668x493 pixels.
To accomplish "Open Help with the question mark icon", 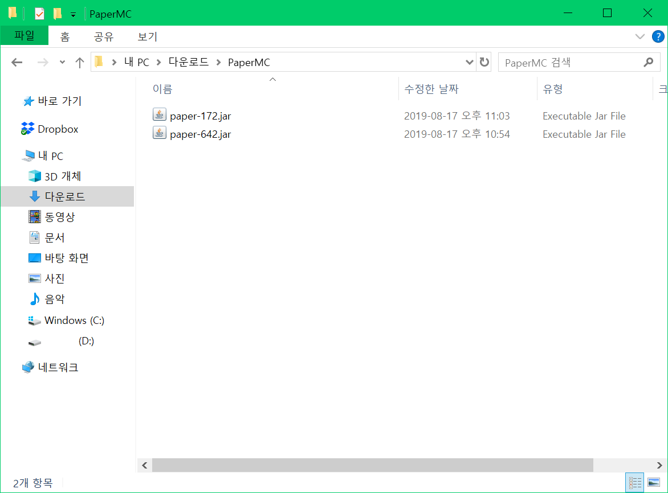I will click(x=658, y=36).
